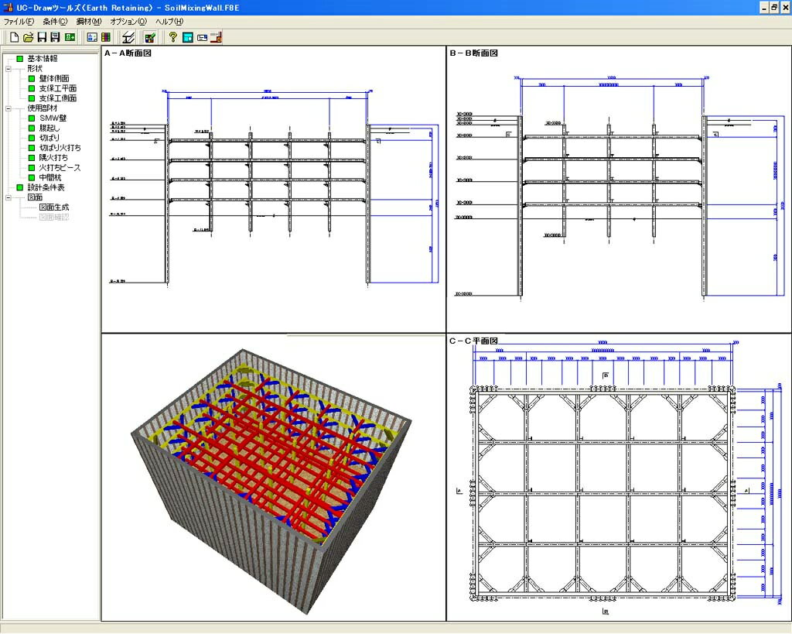Click the Open file folder icon
The height and width of the screenshot is (634, 792).
click(x=28, y=36)
